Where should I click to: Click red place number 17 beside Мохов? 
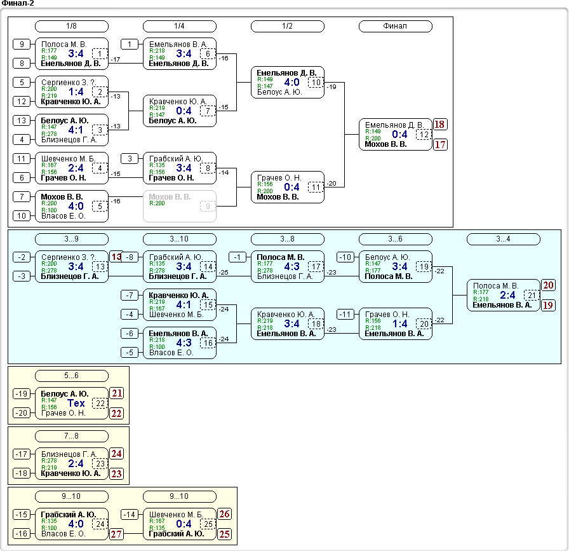point(440,144)
